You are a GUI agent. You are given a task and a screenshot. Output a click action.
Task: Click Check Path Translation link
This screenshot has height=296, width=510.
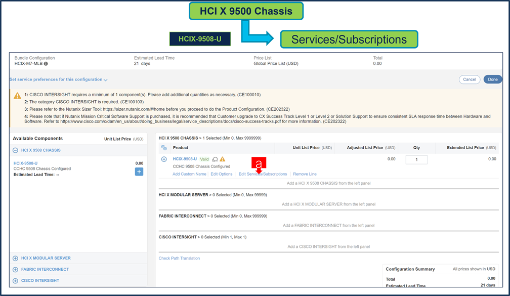(179, 258)
